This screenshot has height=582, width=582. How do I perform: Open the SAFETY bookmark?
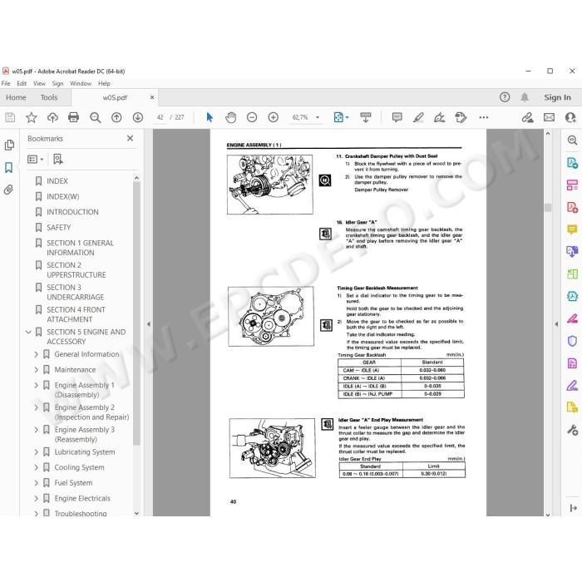click(x=59, y=228)
